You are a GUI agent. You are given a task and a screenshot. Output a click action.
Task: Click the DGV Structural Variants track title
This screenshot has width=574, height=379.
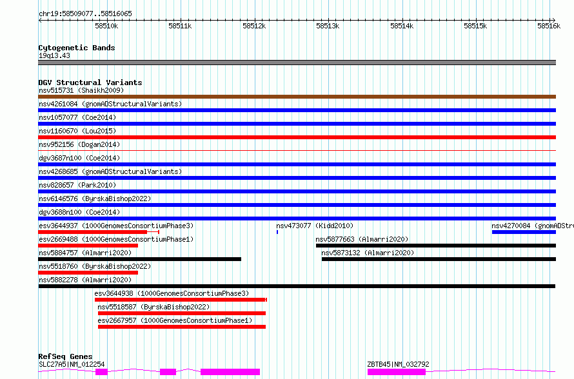pyautogui.click(x=90, y=83)
